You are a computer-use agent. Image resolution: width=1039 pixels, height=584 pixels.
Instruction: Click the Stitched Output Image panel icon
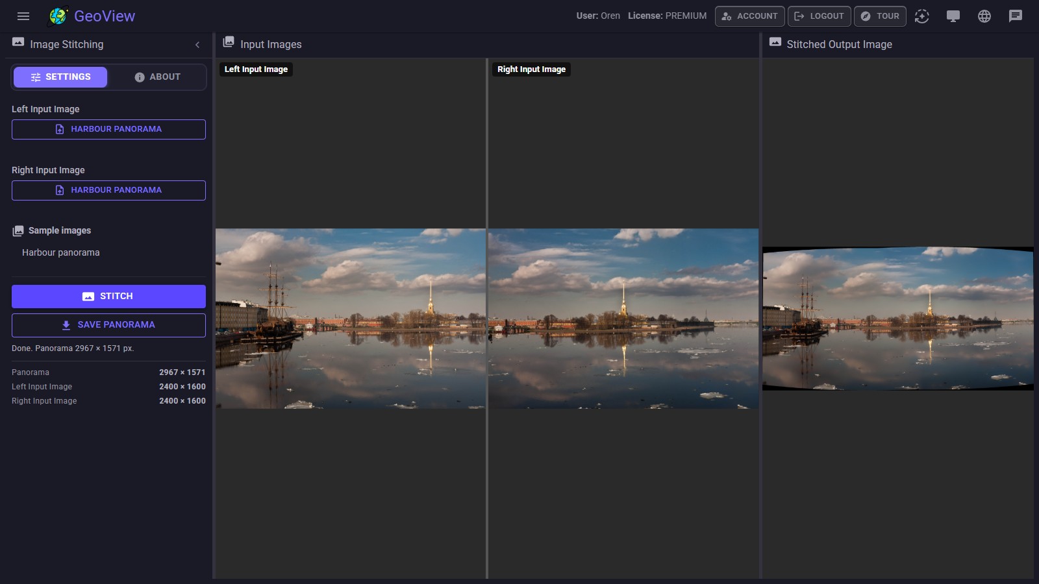(775, 42)
